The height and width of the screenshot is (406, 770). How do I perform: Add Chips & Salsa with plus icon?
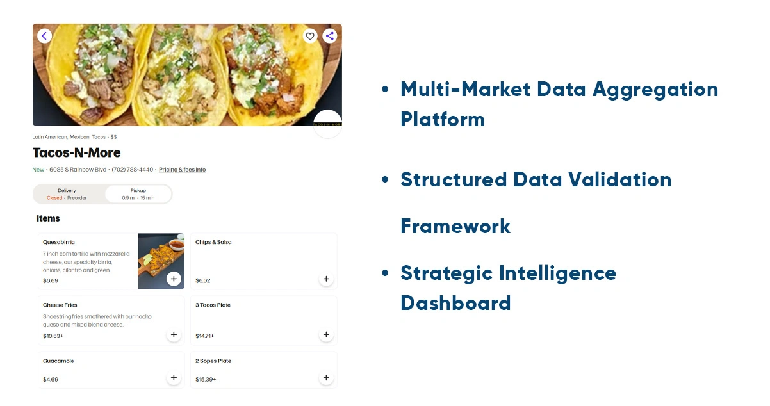tap(326, 279)
